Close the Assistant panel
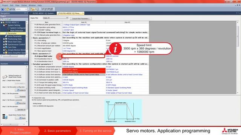The image size is (241, 135). [x=27, y=63]
